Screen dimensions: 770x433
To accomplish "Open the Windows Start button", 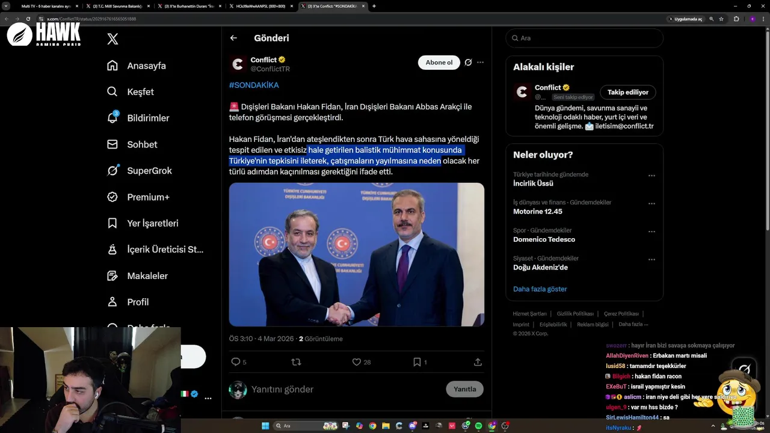I will (265, 426).
